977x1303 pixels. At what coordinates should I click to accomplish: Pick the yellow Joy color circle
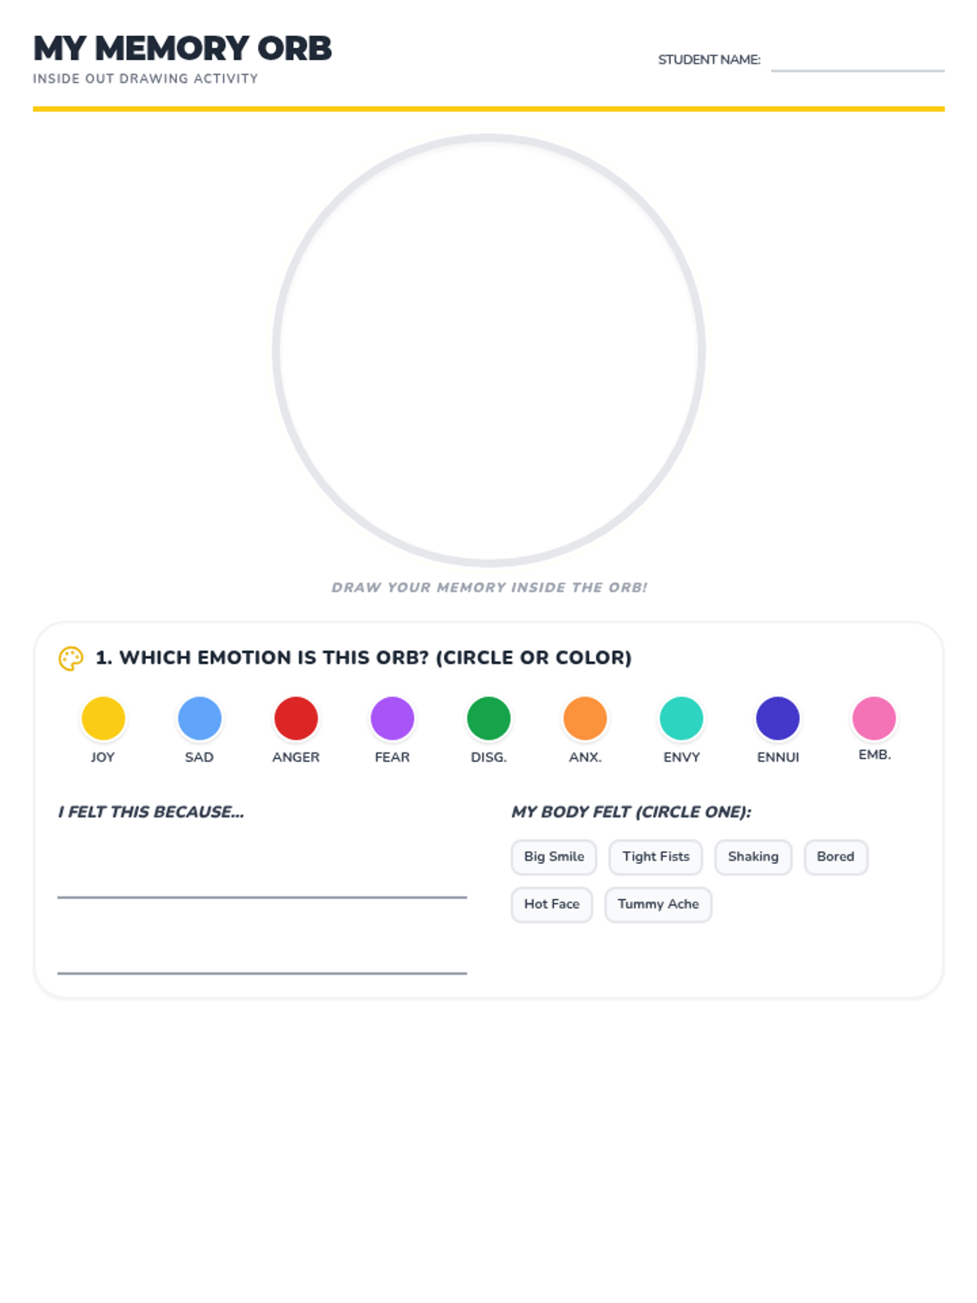(x=103, y=718)
